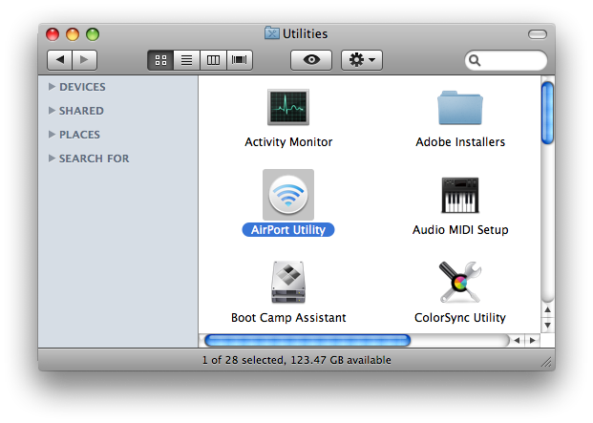This screenshot has height=423, width=593.
Task: Click the Adobe Installers label
Action: [460, 142]
